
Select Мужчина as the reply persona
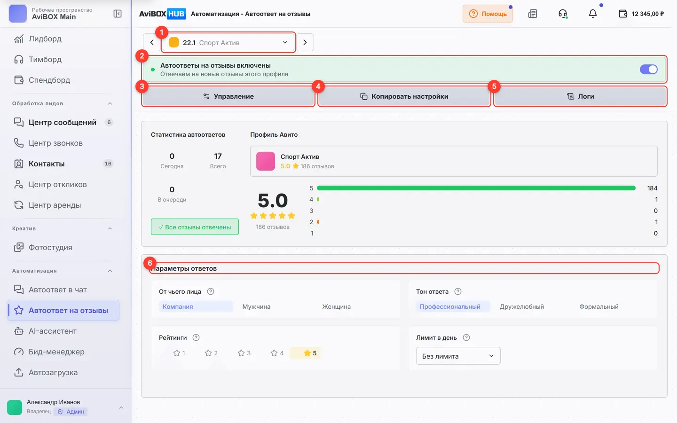[x=256, y=306]
